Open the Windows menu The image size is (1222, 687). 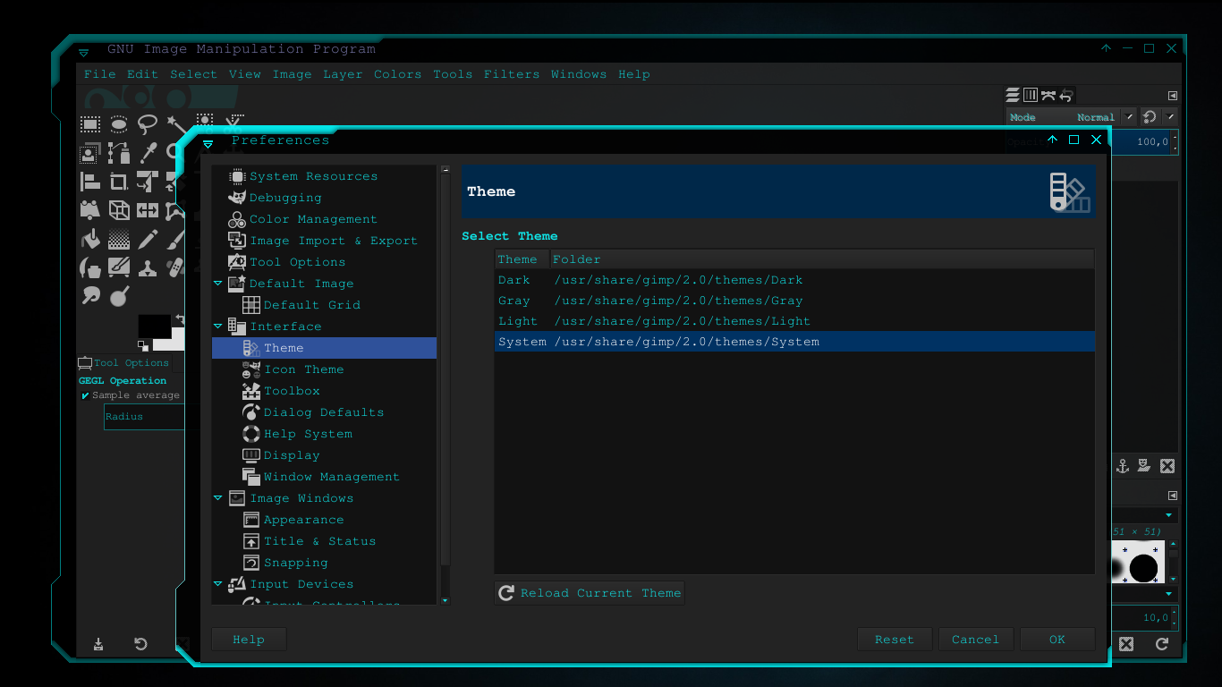pyautogui.click(x=579, y=74)
